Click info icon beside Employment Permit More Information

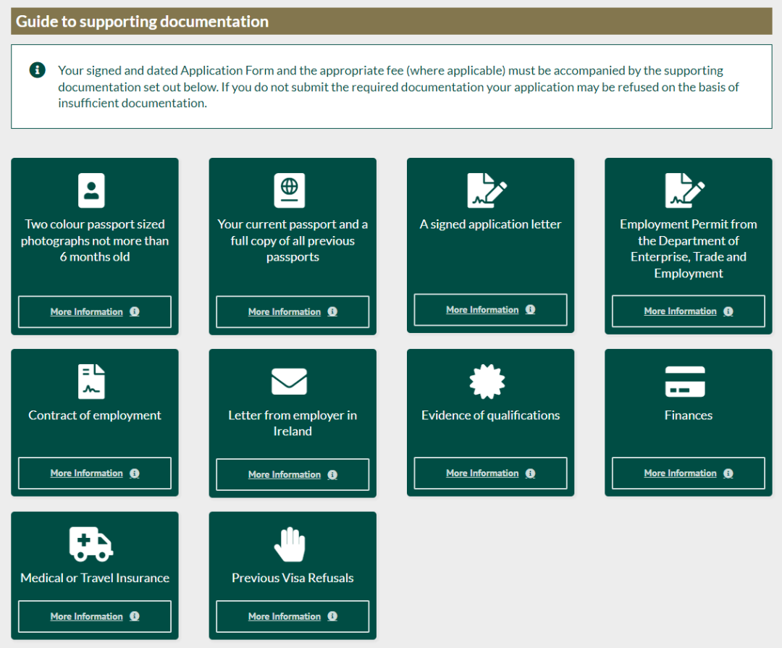[x=728, y=311]
